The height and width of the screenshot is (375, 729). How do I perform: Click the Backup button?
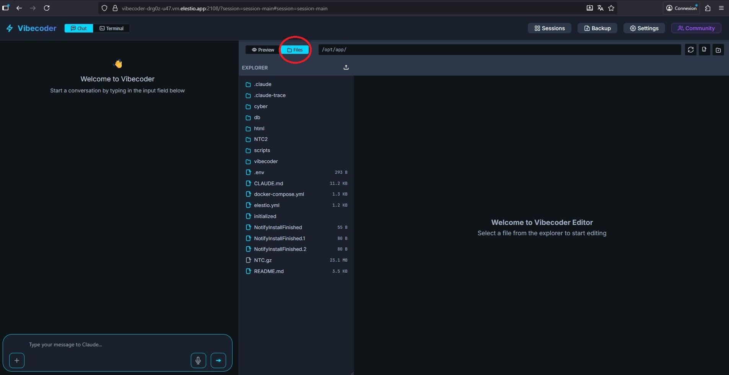(597, 28)
